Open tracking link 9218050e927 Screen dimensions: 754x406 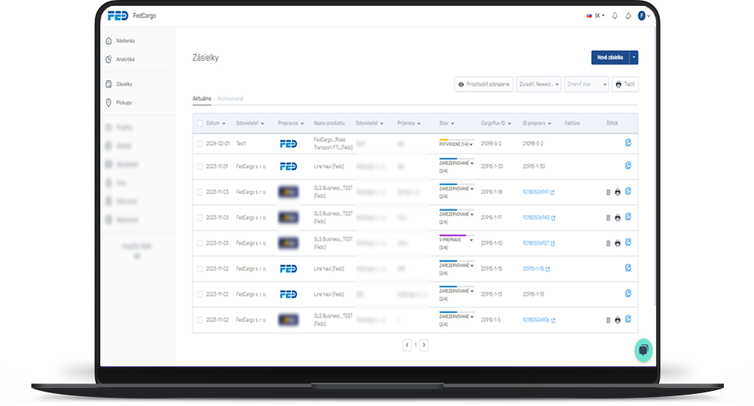538,243
